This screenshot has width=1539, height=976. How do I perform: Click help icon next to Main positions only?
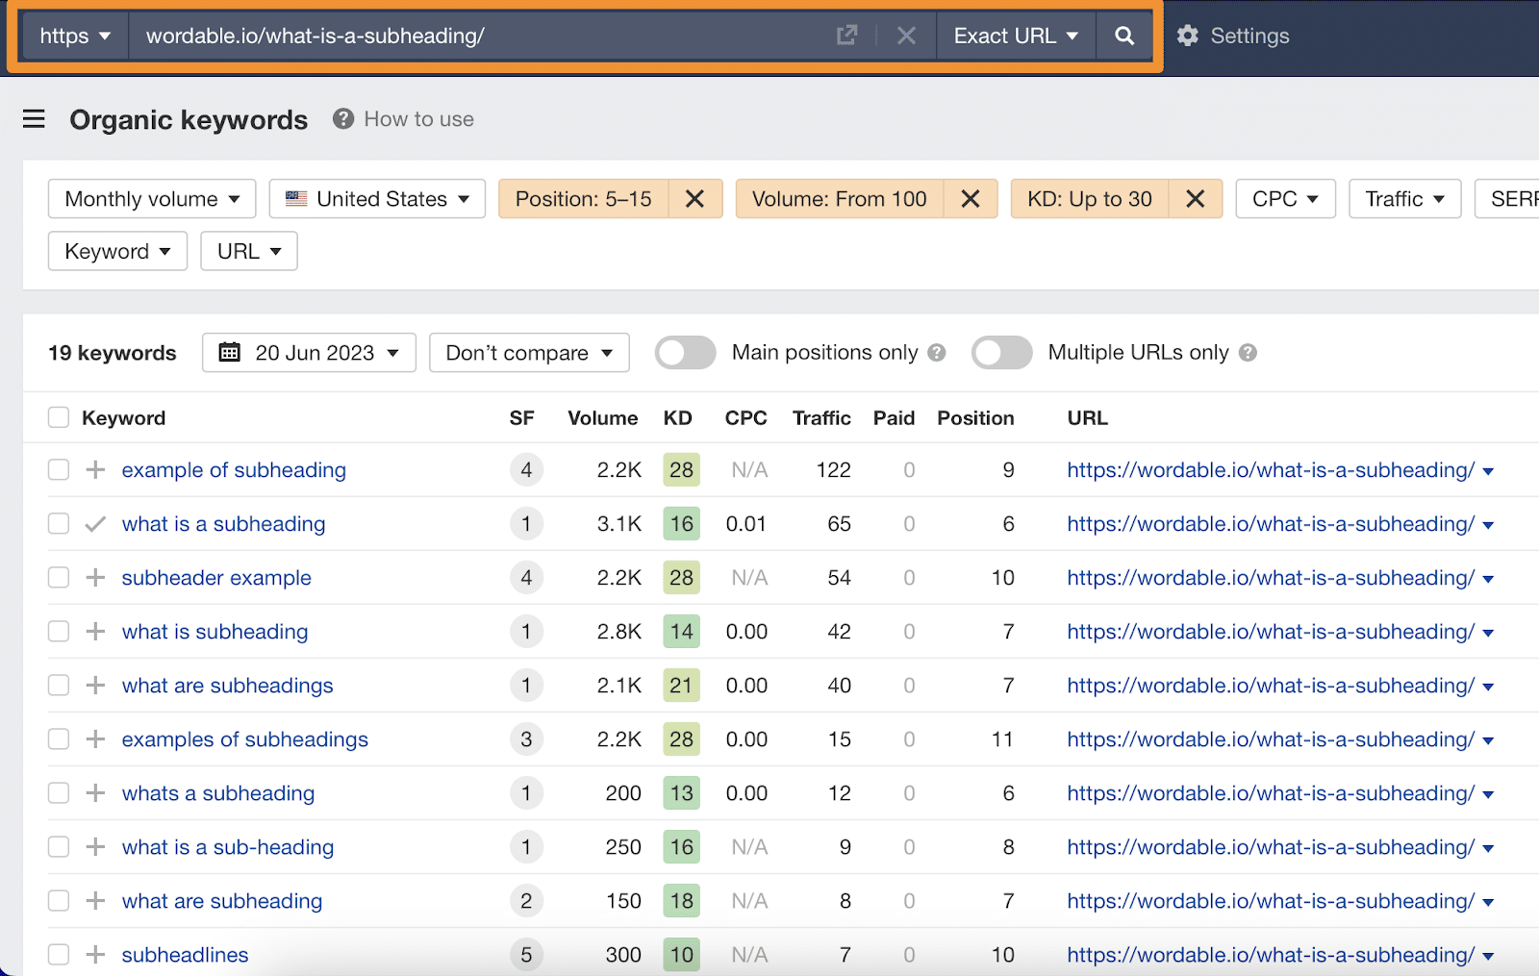[937, 353]
